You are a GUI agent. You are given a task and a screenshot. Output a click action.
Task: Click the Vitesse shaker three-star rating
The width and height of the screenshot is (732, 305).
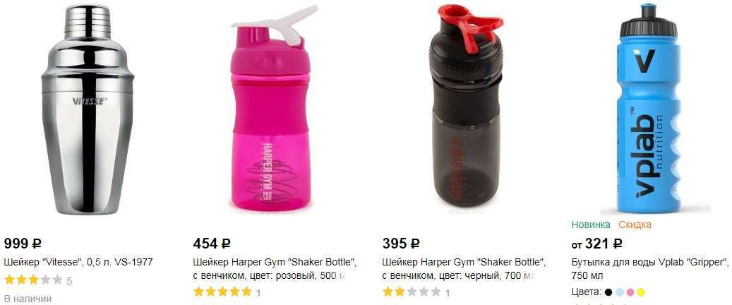coord(33,280)
